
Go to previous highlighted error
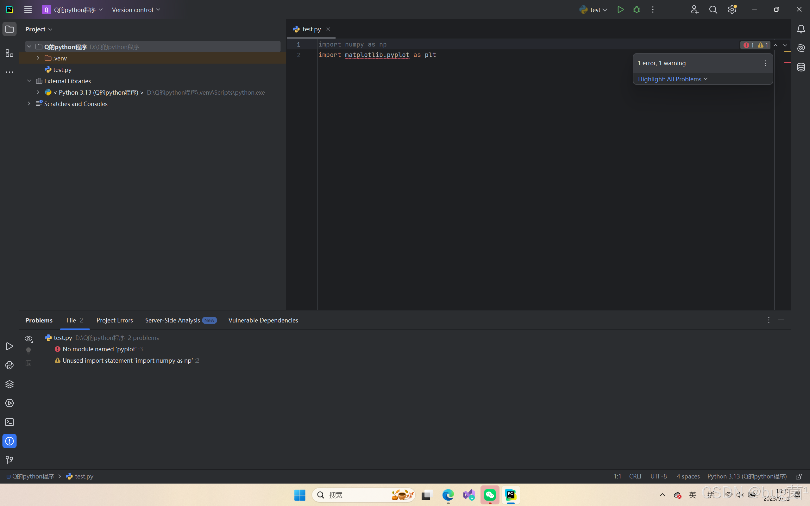point(775,45)
